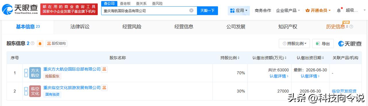Click the 导出 export button
Screen dimensions: 368x106
tap(323, 44)
